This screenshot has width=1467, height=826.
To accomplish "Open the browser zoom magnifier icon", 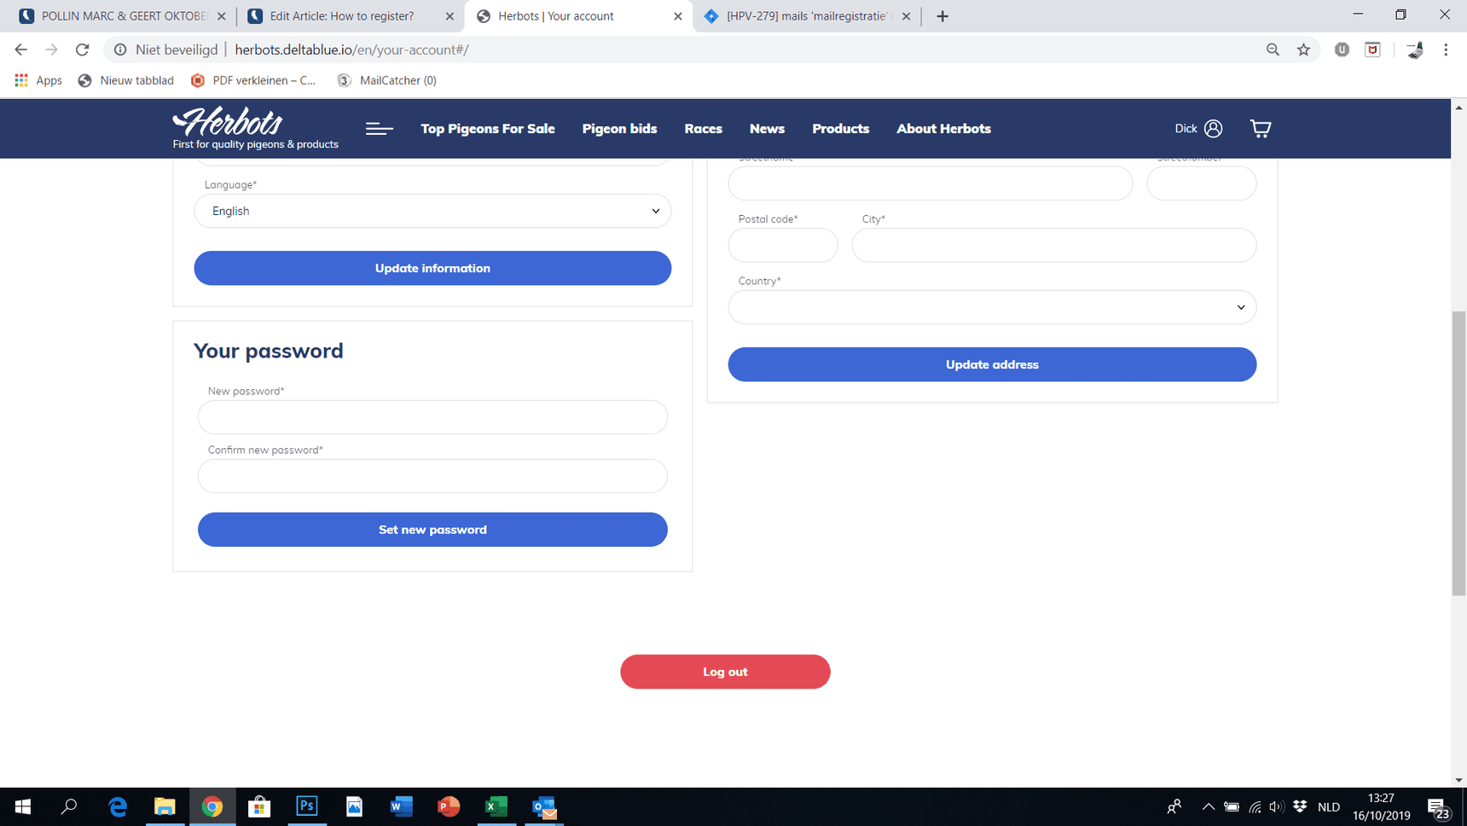I will pyautogui.click(x=1273, y=49).
